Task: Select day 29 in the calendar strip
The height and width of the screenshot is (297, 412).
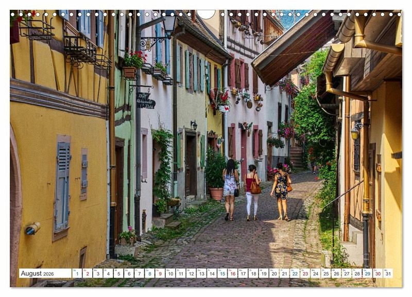Action: [368, 273]
